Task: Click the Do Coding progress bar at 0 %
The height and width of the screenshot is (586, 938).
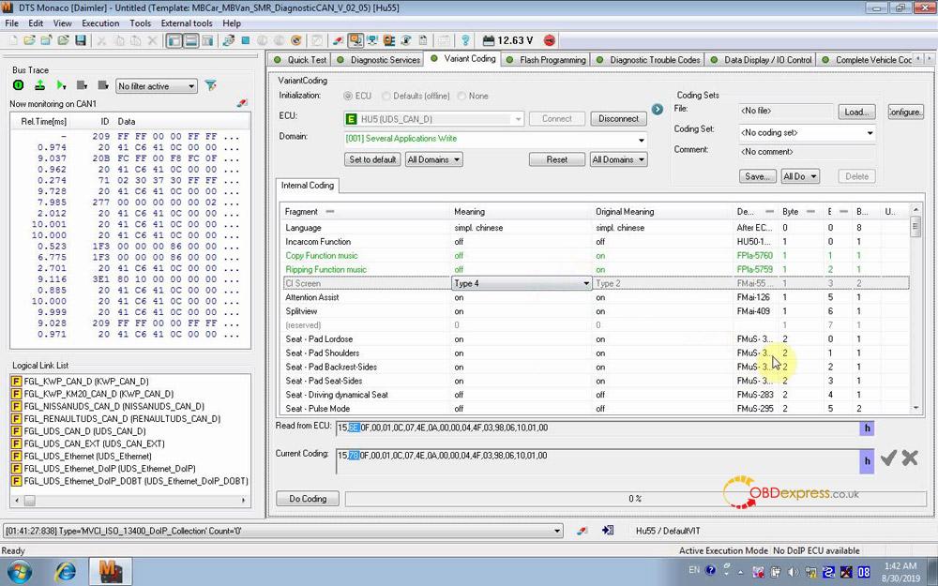Action: (635, 499)
